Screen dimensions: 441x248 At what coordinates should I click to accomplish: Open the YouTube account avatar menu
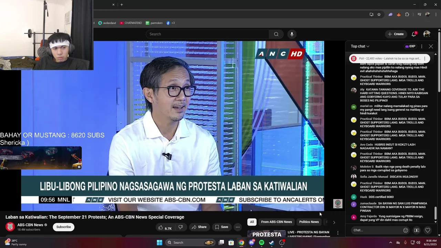tap(427, 34)
